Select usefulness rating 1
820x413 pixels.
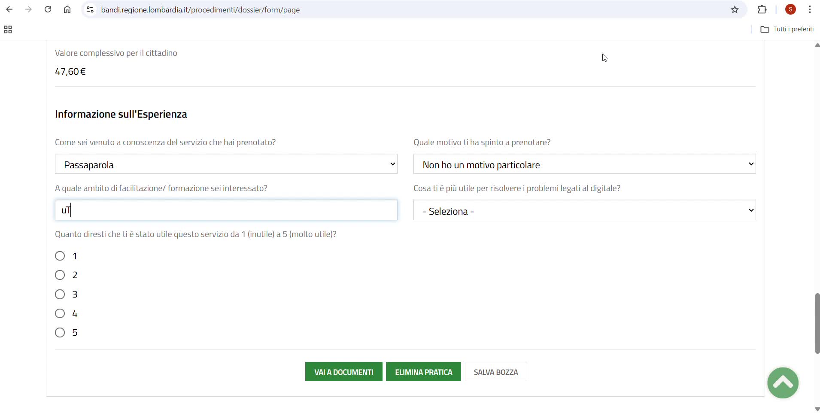click(60, 256)
